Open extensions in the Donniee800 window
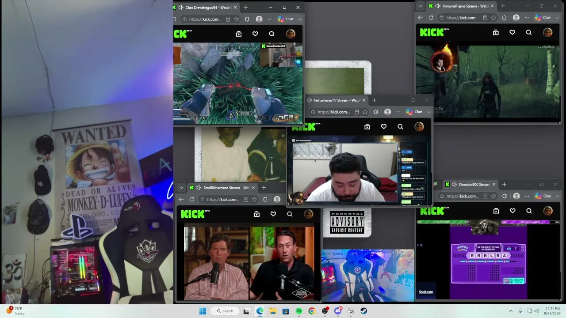Image resolution: width=566 pixels, height=318 pixels. click(505, 196)
